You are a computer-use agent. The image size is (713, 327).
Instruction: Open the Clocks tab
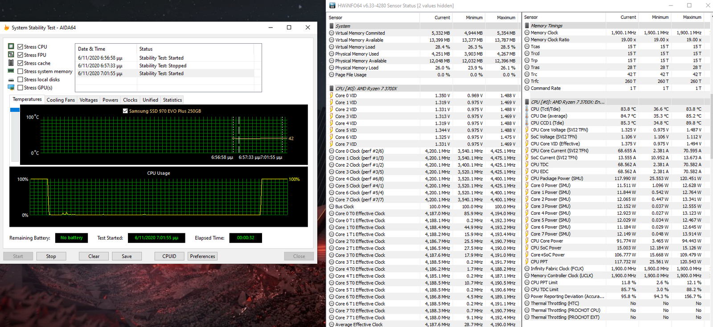(x=130, y=100)
